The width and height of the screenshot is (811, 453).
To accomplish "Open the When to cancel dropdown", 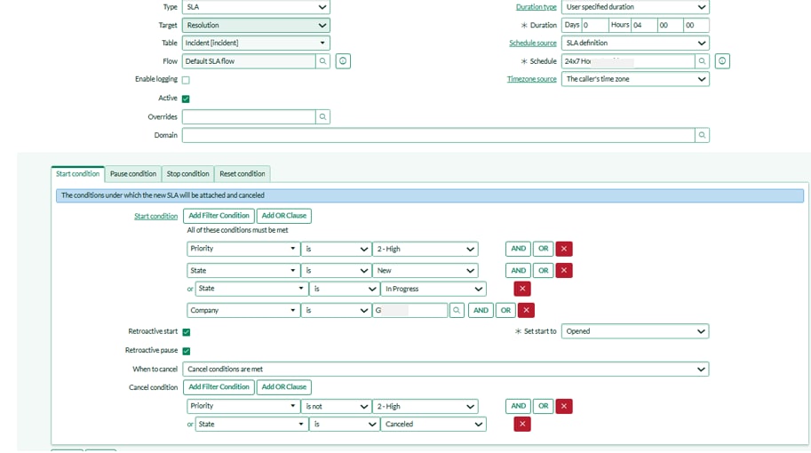I will 446,369.
